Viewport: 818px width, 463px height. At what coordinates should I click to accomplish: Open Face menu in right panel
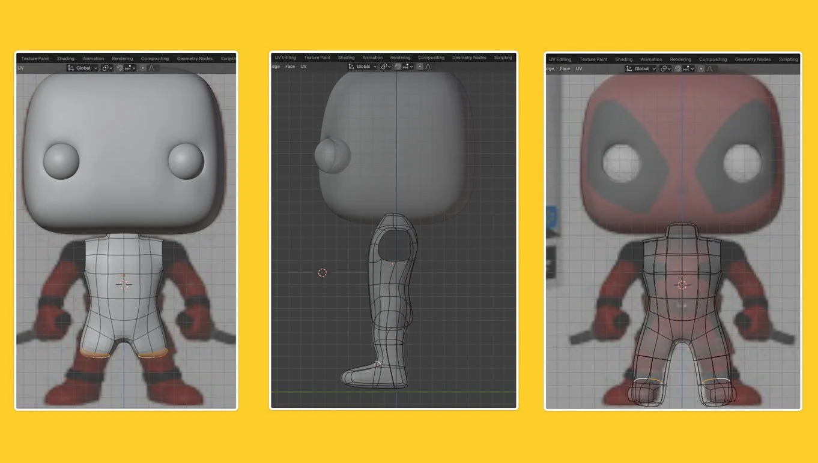(565, 68)
